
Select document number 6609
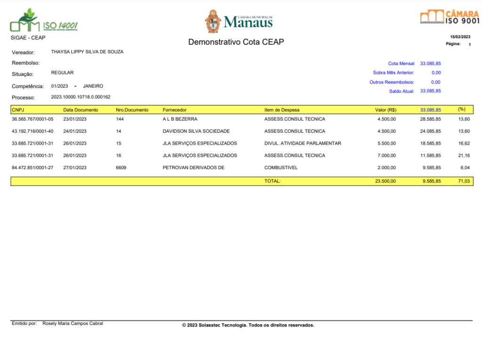121,168
